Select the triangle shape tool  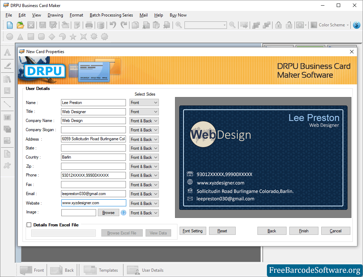click(x=20, y=37)
